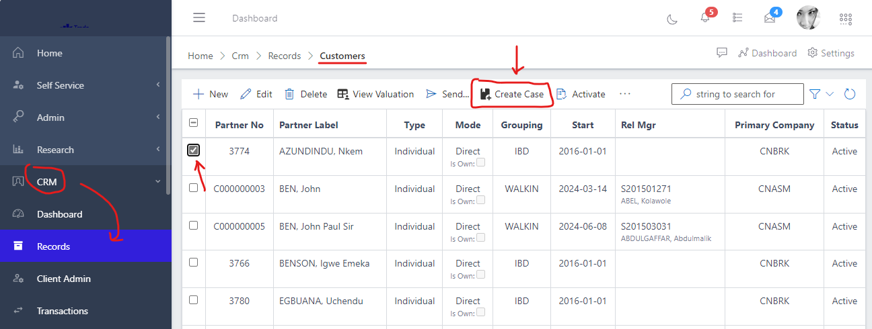Click the Self Service user-gear icon
Image resolution: width=872 pixels, height=329 pixels.
point(19,85)
